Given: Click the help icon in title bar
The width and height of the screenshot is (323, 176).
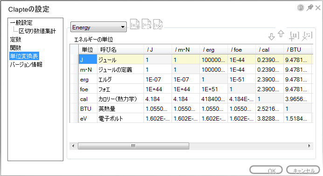Looking at the screenshot, I should pos(301,8).
